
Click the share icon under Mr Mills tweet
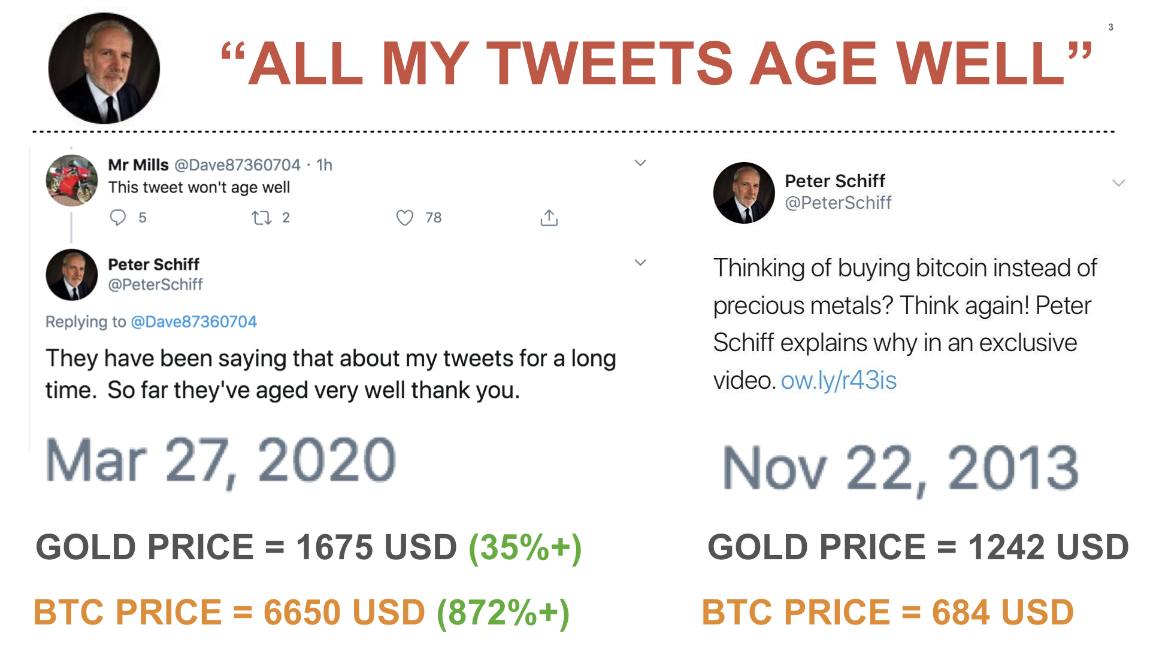coord(549,218)
